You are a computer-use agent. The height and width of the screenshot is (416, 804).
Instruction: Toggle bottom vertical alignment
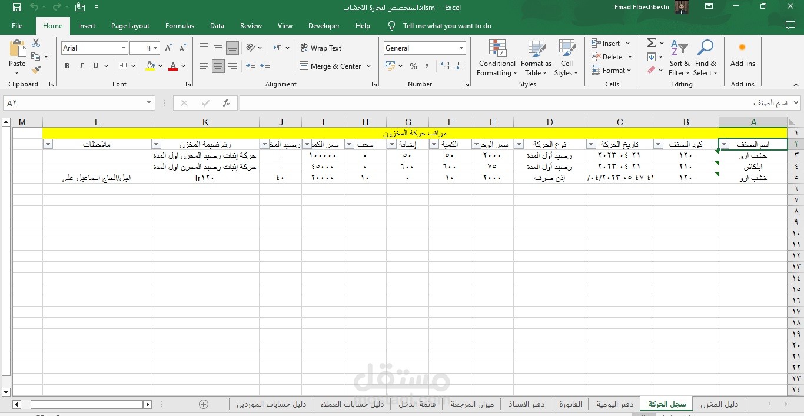click(x=232, y=48)
